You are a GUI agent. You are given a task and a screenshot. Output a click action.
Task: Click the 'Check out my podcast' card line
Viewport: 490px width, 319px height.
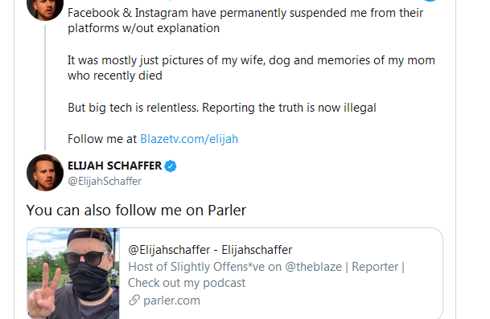(x=187, y=283)
